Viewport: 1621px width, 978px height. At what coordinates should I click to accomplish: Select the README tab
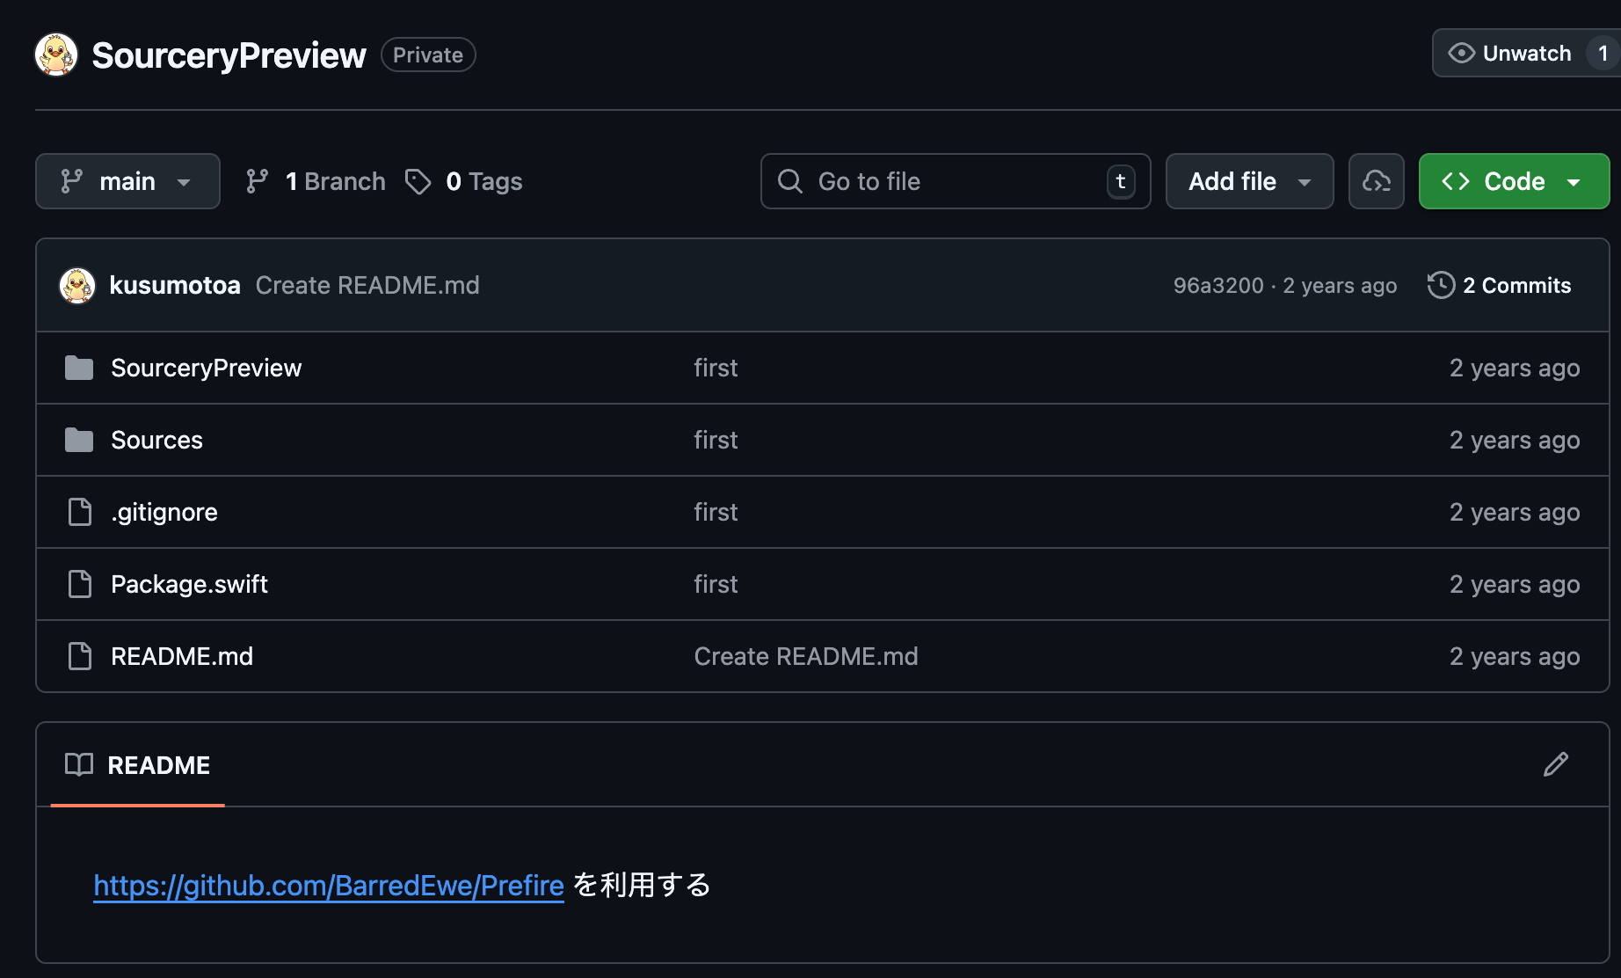[138, 765]
